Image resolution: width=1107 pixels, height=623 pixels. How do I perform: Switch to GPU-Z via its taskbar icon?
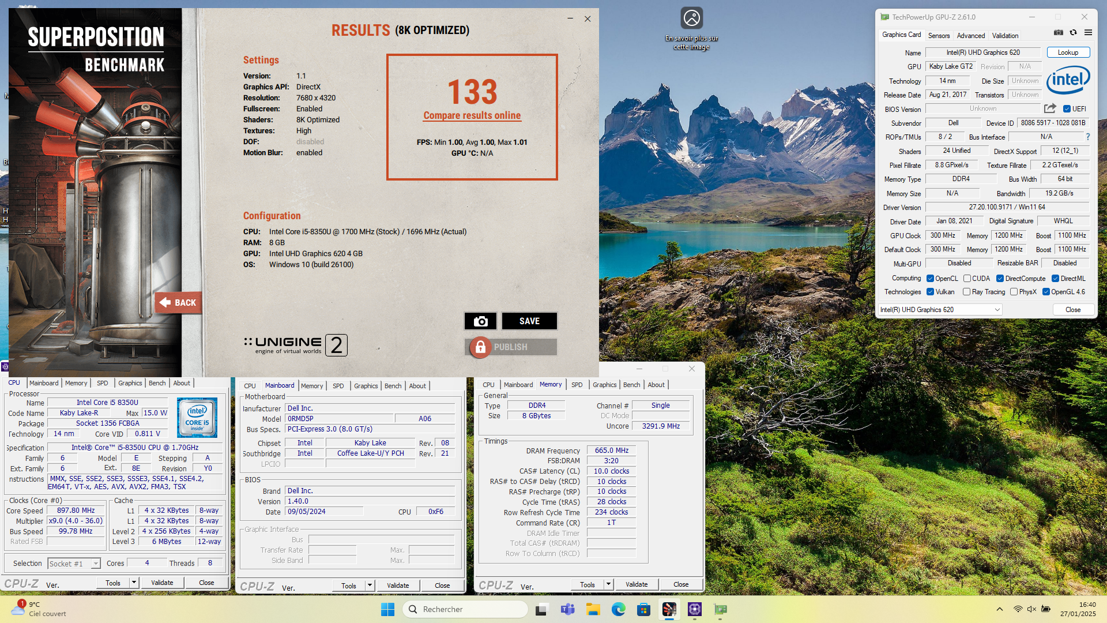(x=720, y=609)
